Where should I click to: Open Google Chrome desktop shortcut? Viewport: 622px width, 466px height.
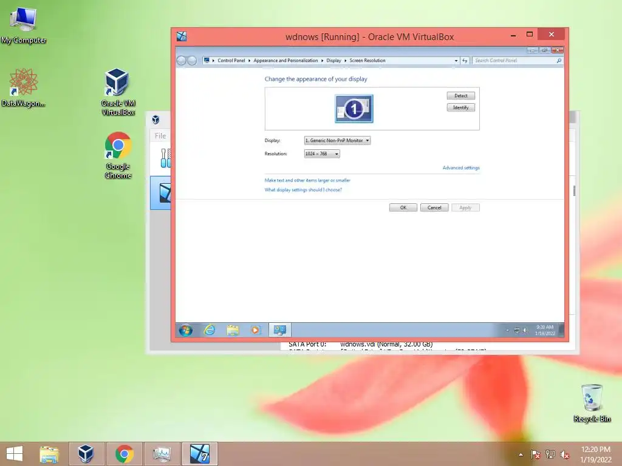click(x=118, y=155)
